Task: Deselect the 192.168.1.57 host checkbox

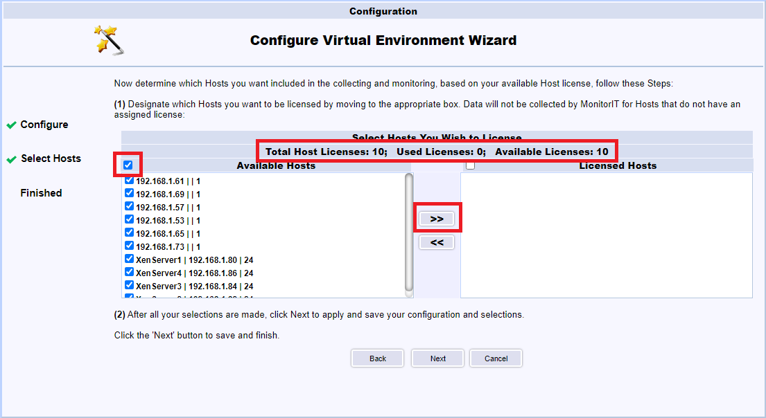Action: [x=129, y=206]
